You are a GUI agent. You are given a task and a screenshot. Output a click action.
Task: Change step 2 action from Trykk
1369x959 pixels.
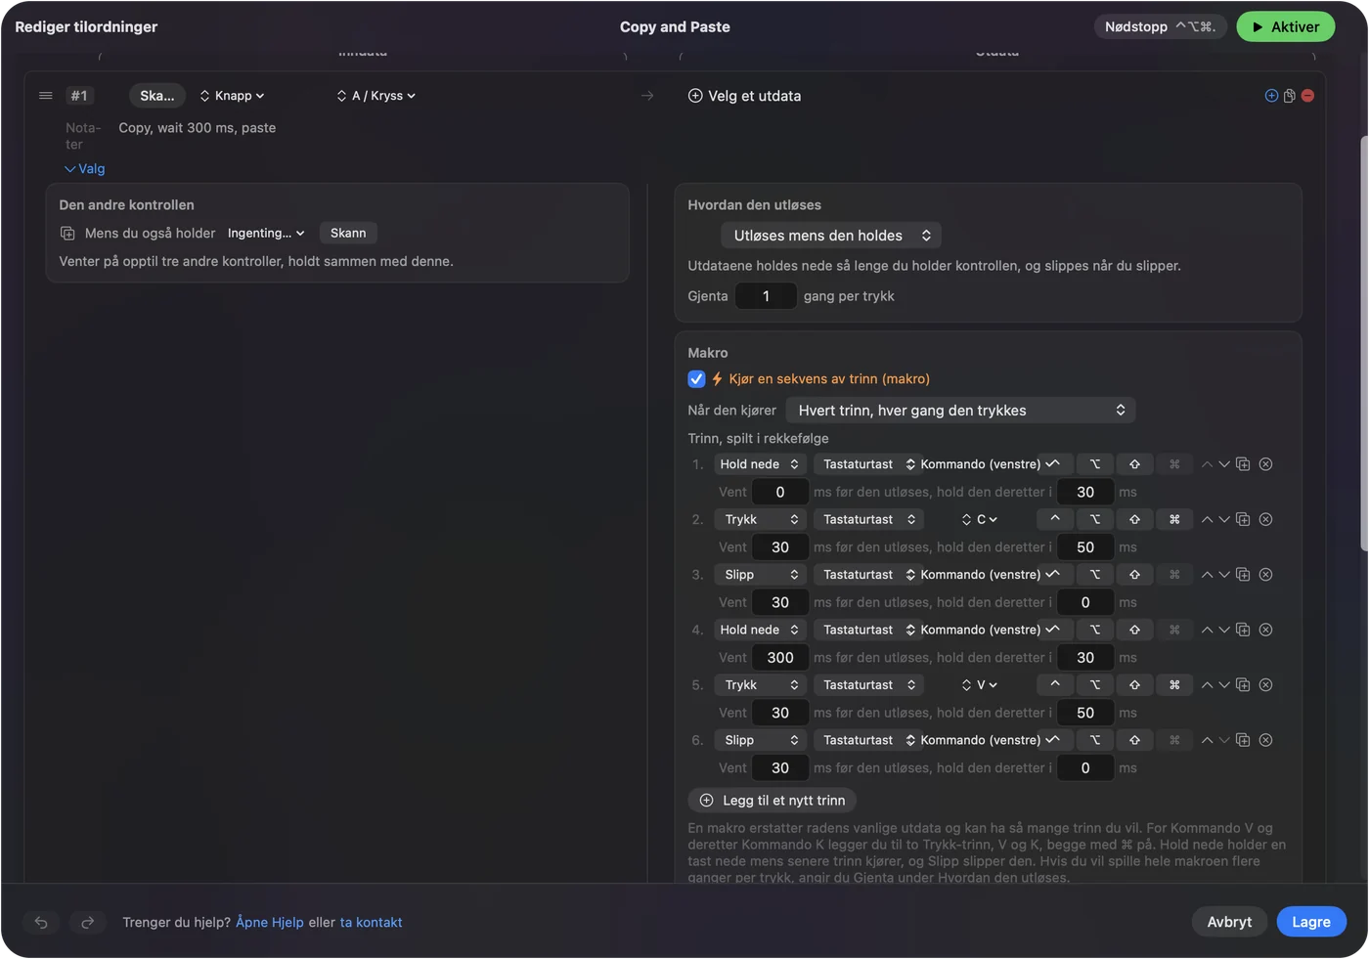click(760, 520)
